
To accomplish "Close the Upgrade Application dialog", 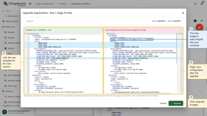I will click(183, 13).
